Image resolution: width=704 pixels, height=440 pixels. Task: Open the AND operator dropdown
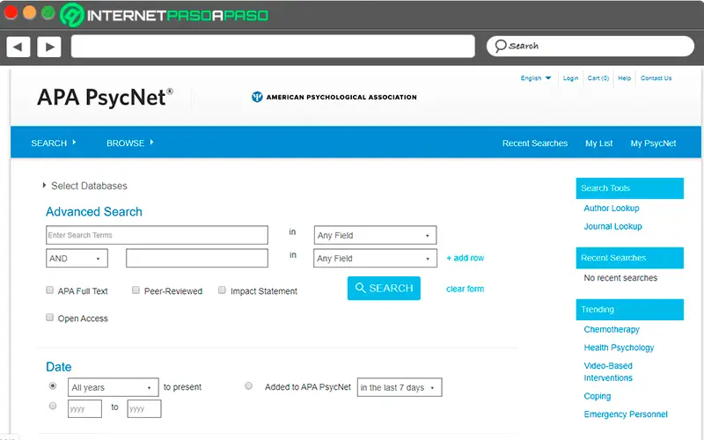coord(77,258)
